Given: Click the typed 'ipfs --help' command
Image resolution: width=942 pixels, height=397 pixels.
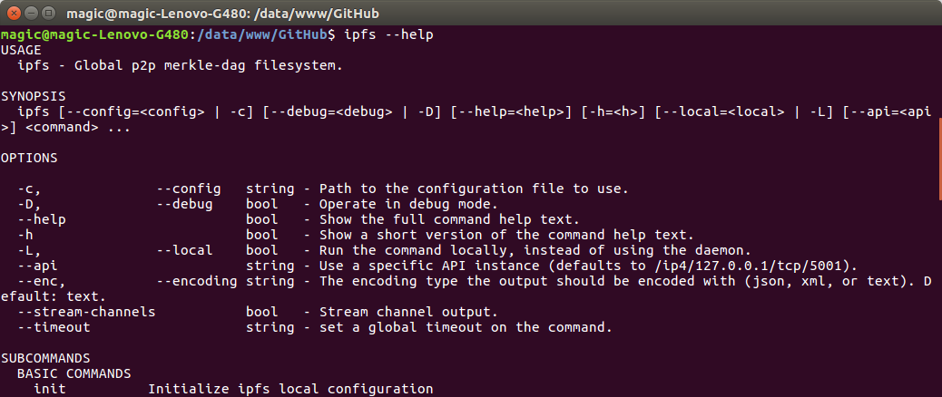Looking at the screenshot, I should (x=388, y=35).
